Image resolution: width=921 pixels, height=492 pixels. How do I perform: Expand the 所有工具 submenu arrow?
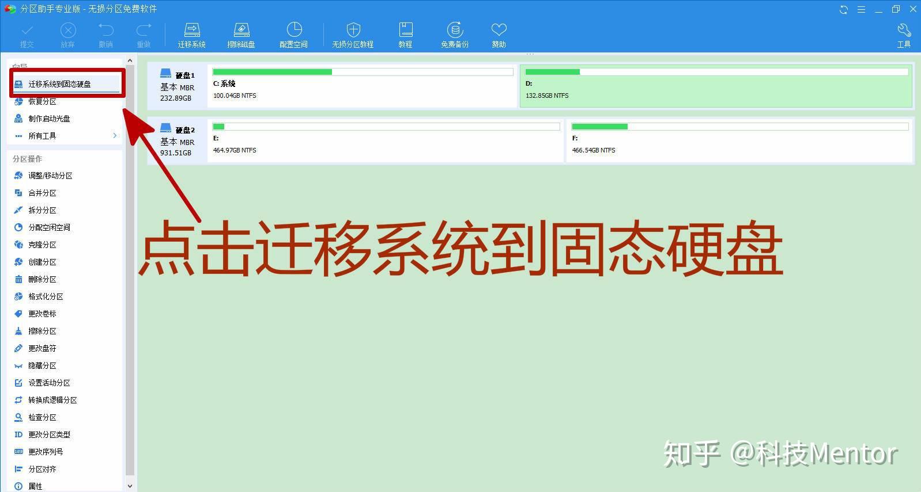coord(115,136)
